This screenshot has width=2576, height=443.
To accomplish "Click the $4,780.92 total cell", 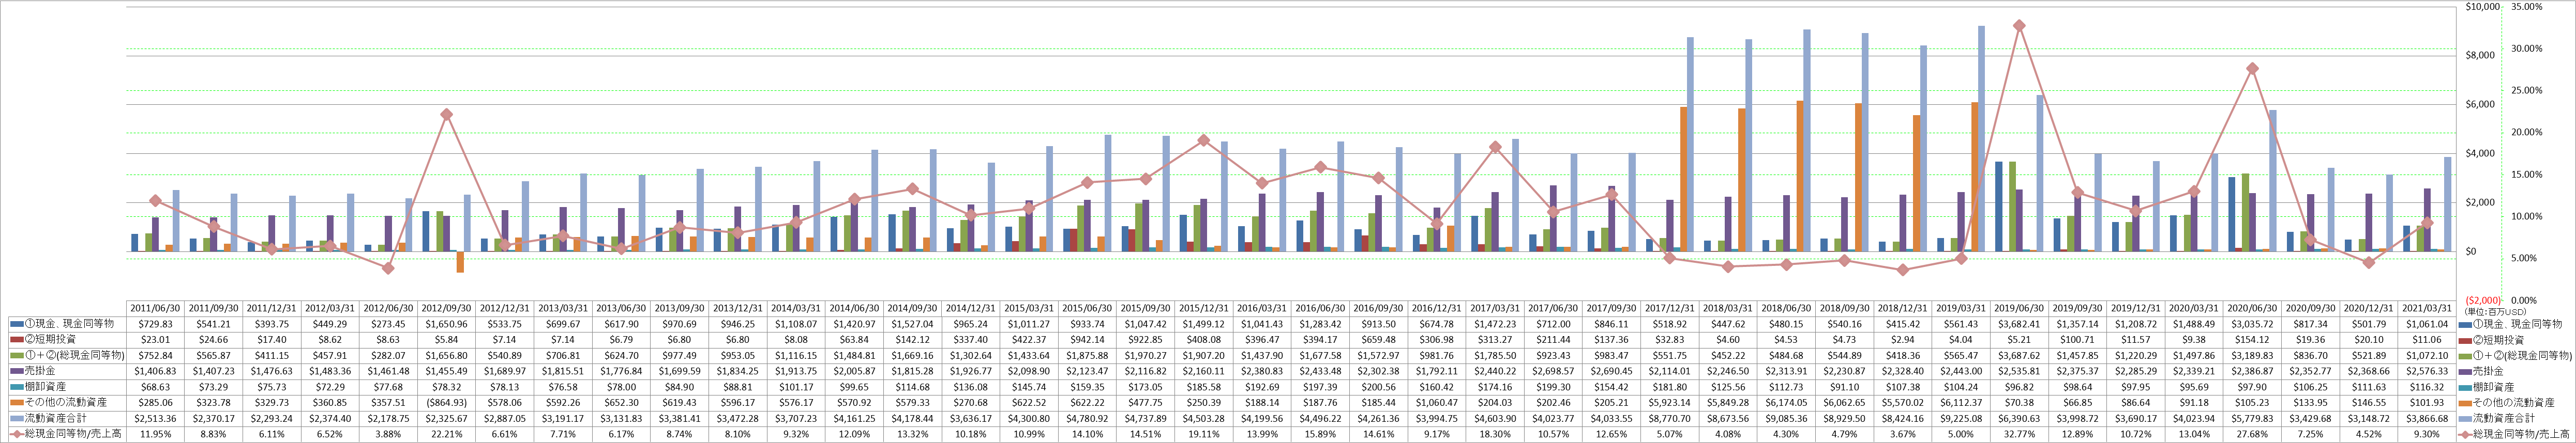I will (x=1087, y=418).
